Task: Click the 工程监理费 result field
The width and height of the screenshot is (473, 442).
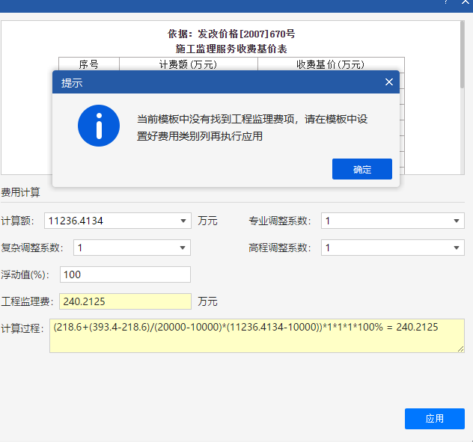Action: (x=125, y=301)
